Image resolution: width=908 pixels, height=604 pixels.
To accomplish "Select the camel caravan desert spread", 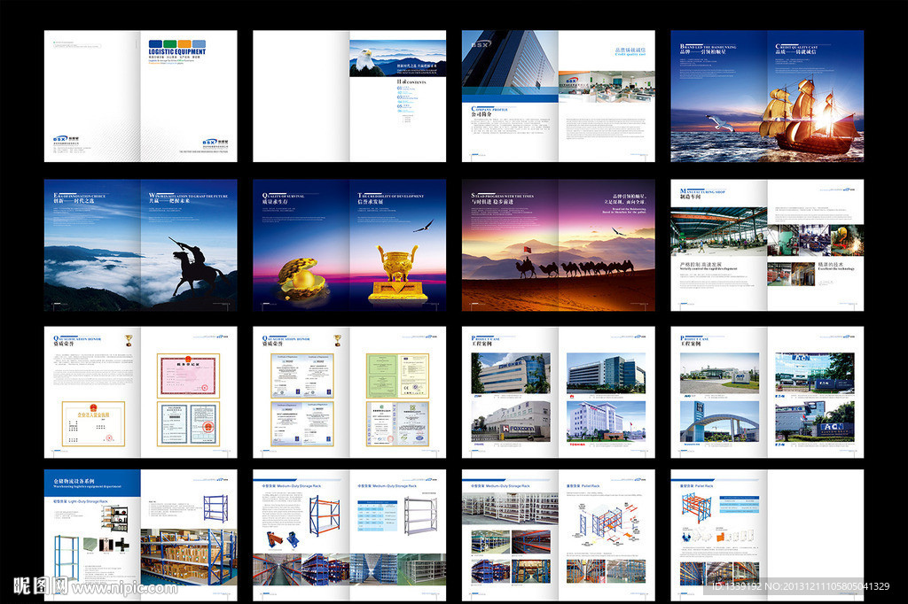I will (559, 245).
